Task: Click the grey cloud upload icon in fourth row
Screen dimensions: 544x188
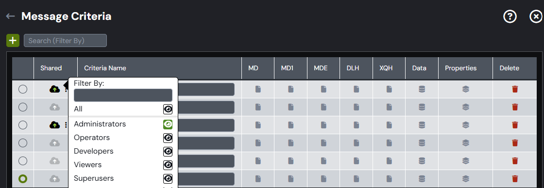Action: click(x=54, y=142)
